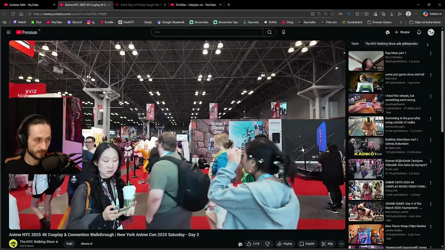Click the Katıl join button

coord(70,244)
